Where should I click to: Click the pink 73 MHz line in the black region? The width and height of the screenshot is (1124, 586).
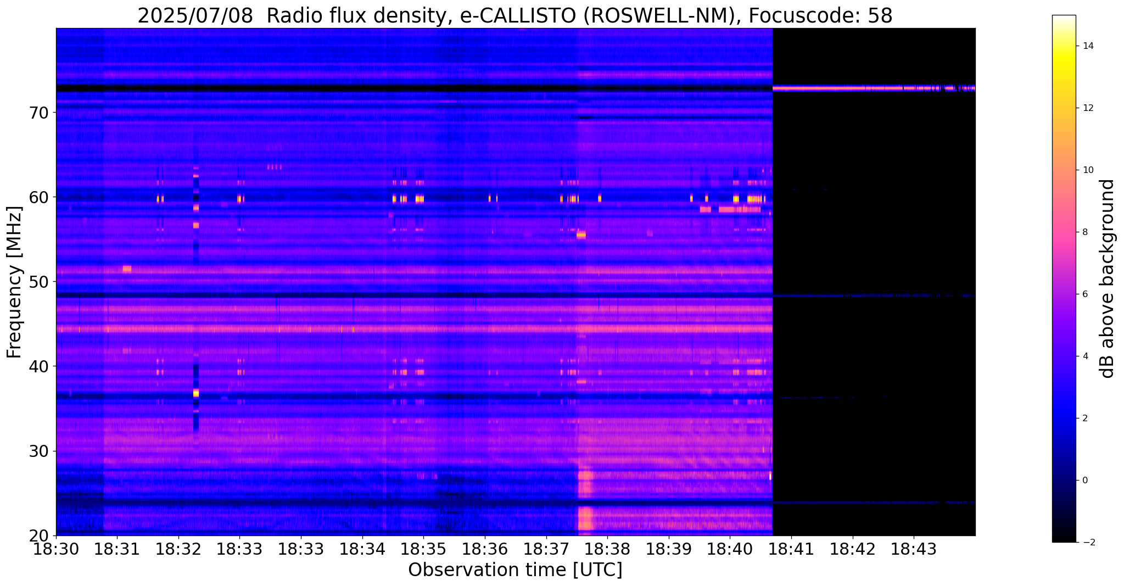[x=874, y=88]
